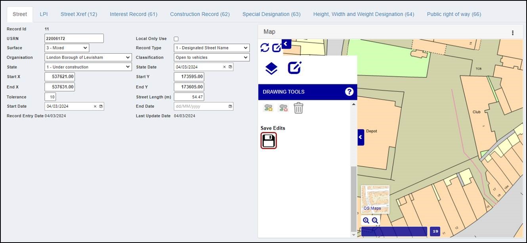Click the map refresh icon

pos(265,48)
